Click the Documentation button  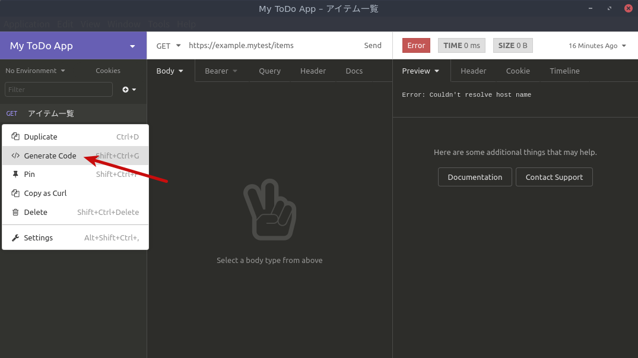coord(475,177)
